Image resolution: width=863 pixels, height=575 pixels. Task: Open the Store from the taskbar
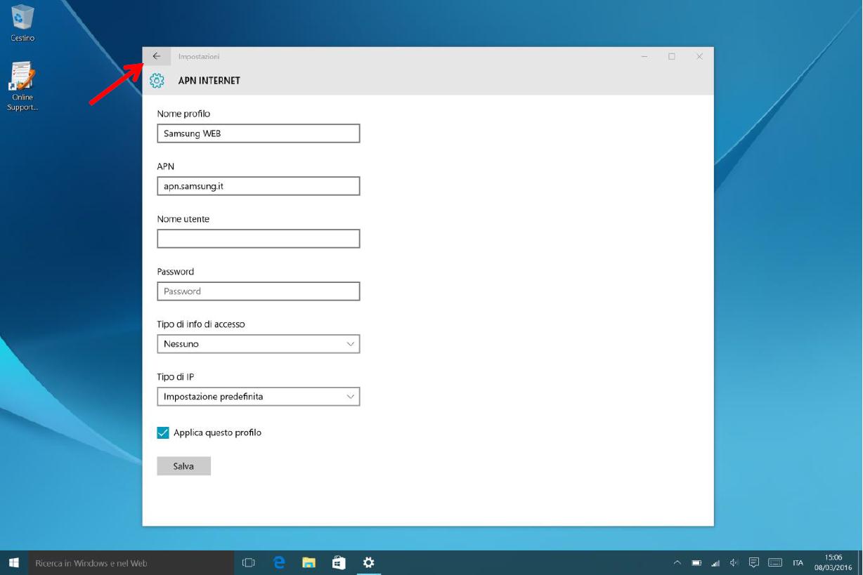pyautogui.click(x=339, y=562)
